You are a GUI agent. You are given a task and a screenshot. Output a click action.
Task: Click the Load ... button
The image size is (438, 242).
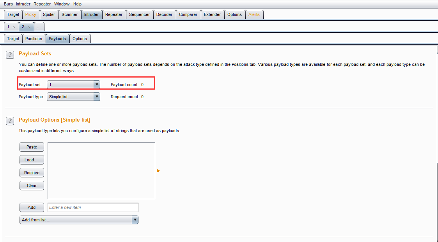click(32, 160)
